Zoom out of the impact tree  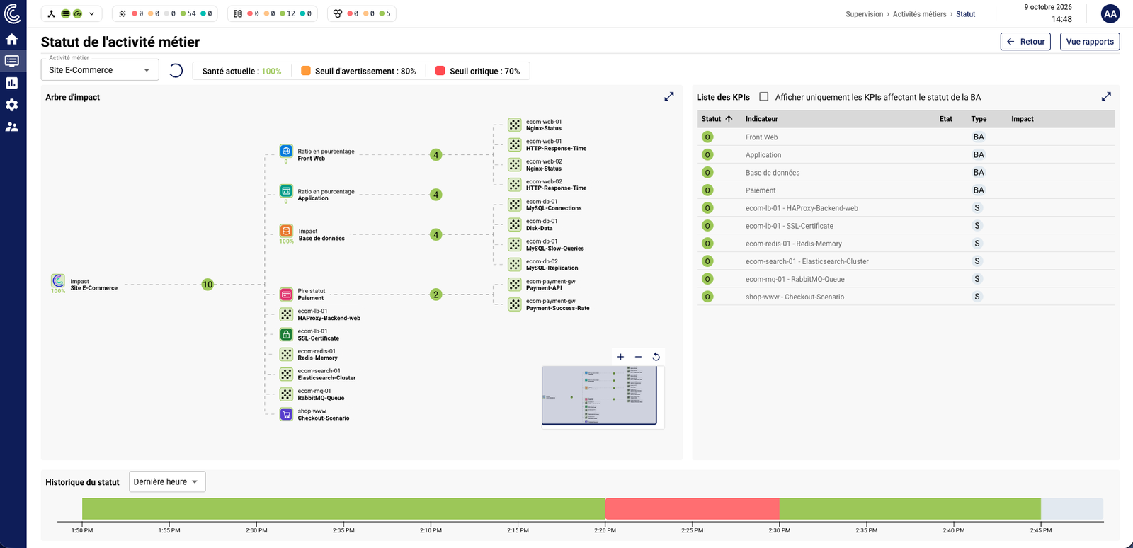click(x=638, y=357)
